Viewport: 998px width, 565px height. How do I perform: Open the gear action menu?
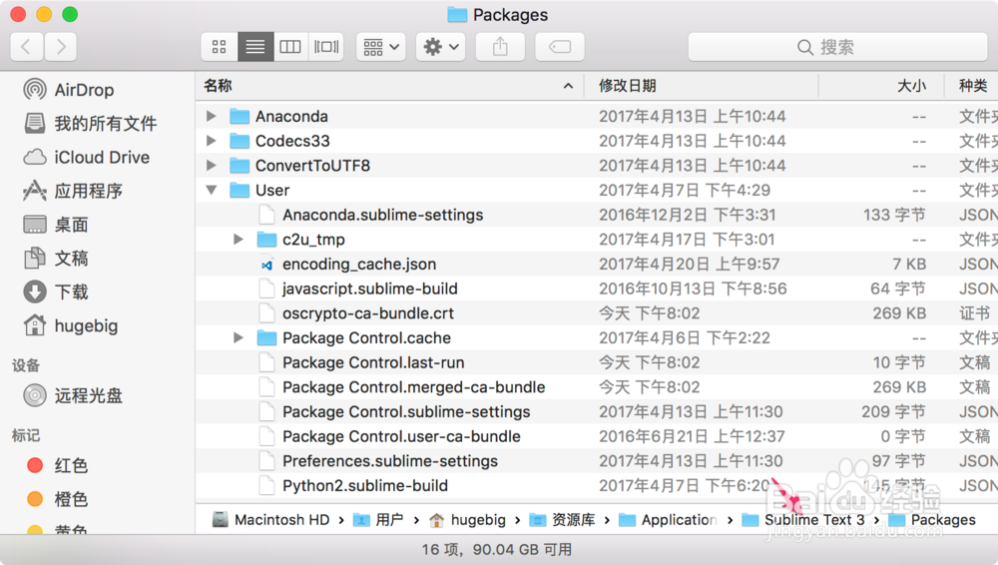440,47
